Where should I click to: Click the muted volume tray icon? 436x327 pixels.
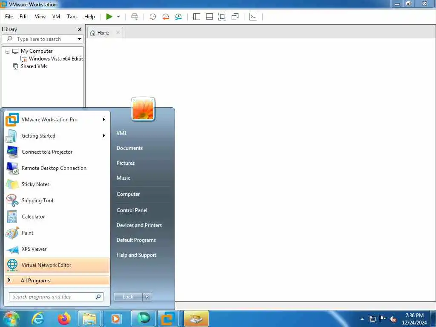393,319
